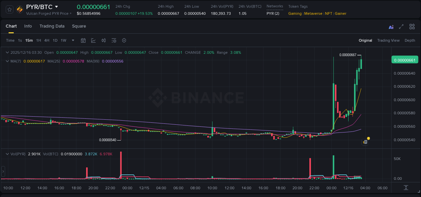Click the download icon at bottom right
421x197 pixels.
pos(406,188)
